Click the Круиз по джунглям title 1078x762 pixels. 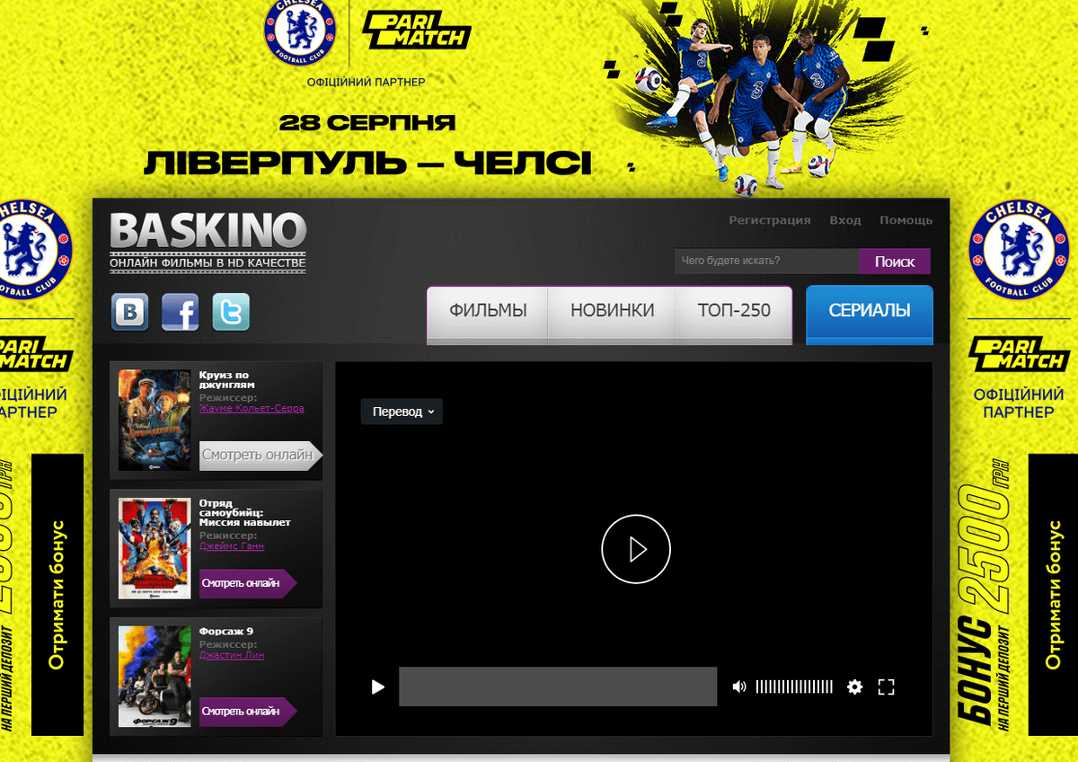tap(227, 380)
